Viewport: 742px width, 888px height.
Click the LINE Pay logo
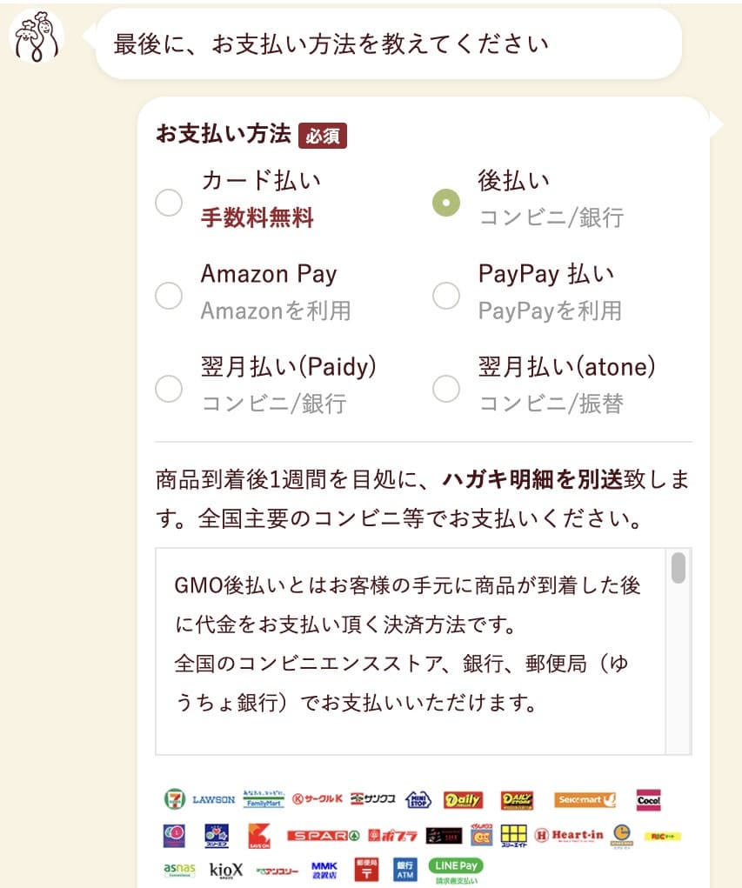coord(455,867)
